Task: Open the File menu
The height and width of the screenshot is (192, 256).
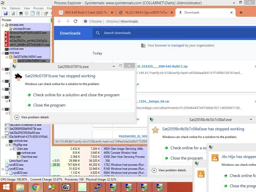Action: pyautogui.click(x=4, y=8)
